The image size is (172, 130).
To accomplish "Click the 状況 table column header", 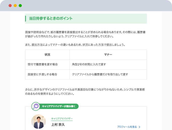I will (47, 55).
